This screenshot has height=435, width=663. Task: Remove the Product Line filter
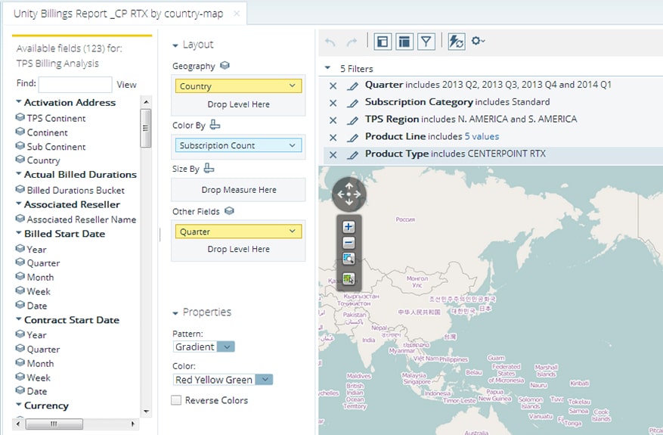[x=333, y=138]
